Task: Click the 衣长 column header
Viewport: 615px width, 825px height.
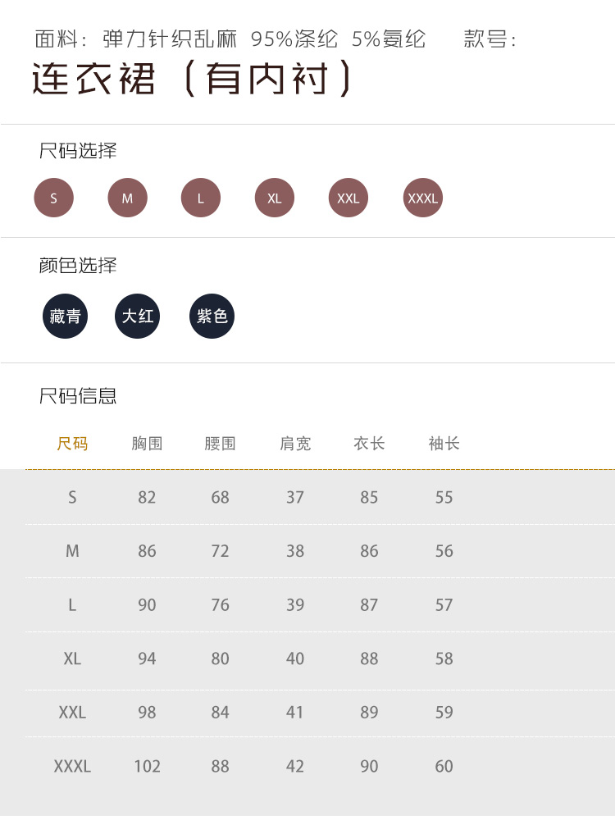Action: [369, 444]
